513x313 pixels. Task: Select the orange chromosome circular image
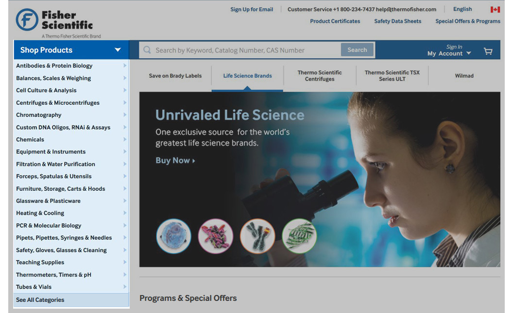point(257,236)
